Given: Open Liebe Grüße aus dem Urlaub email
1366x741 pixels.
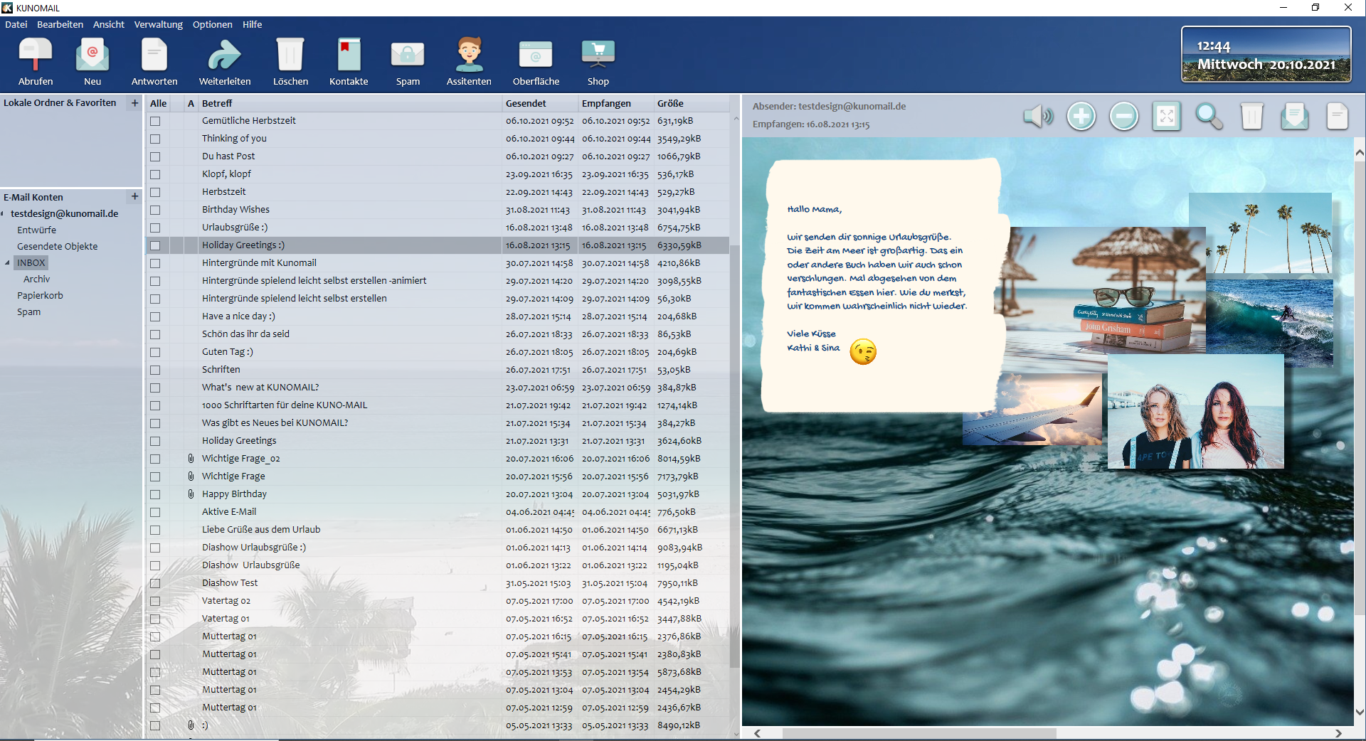Looking at the screenshot, I should point(438,530).
